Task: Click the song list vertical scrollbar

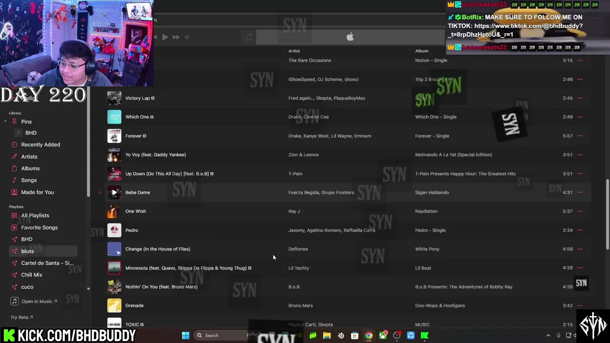Action: [x=607, y=214]
